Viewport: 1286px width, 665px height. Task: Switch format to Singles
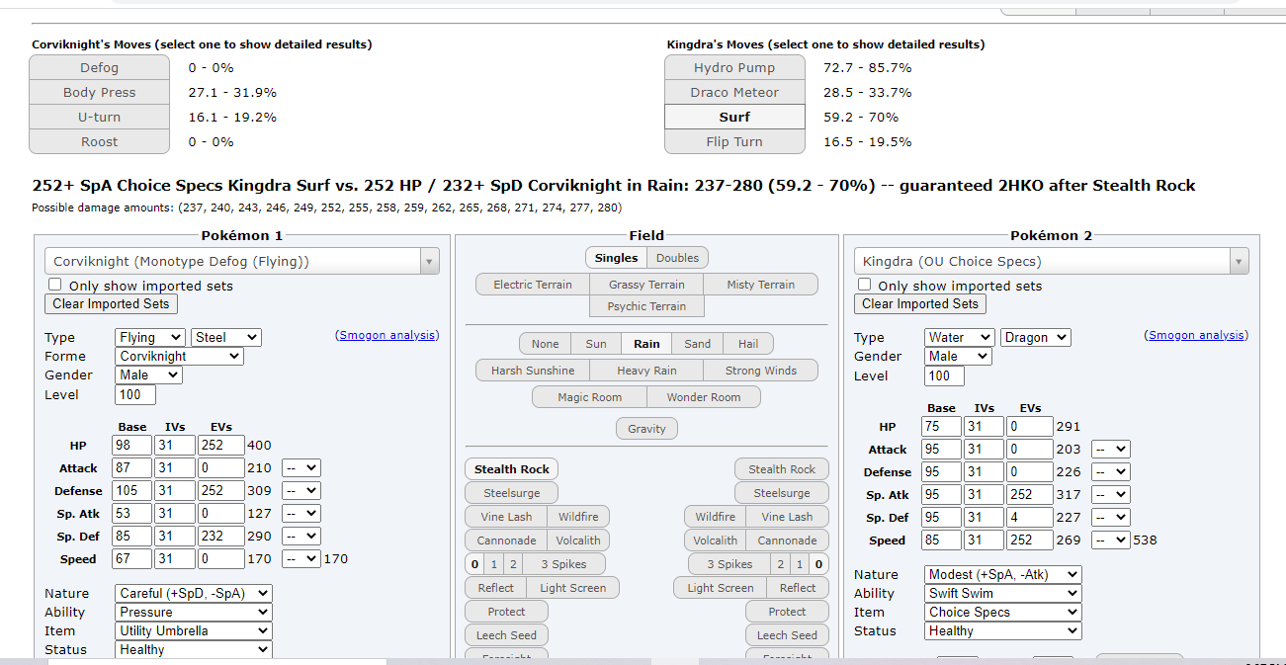click(x=616, y=258)
